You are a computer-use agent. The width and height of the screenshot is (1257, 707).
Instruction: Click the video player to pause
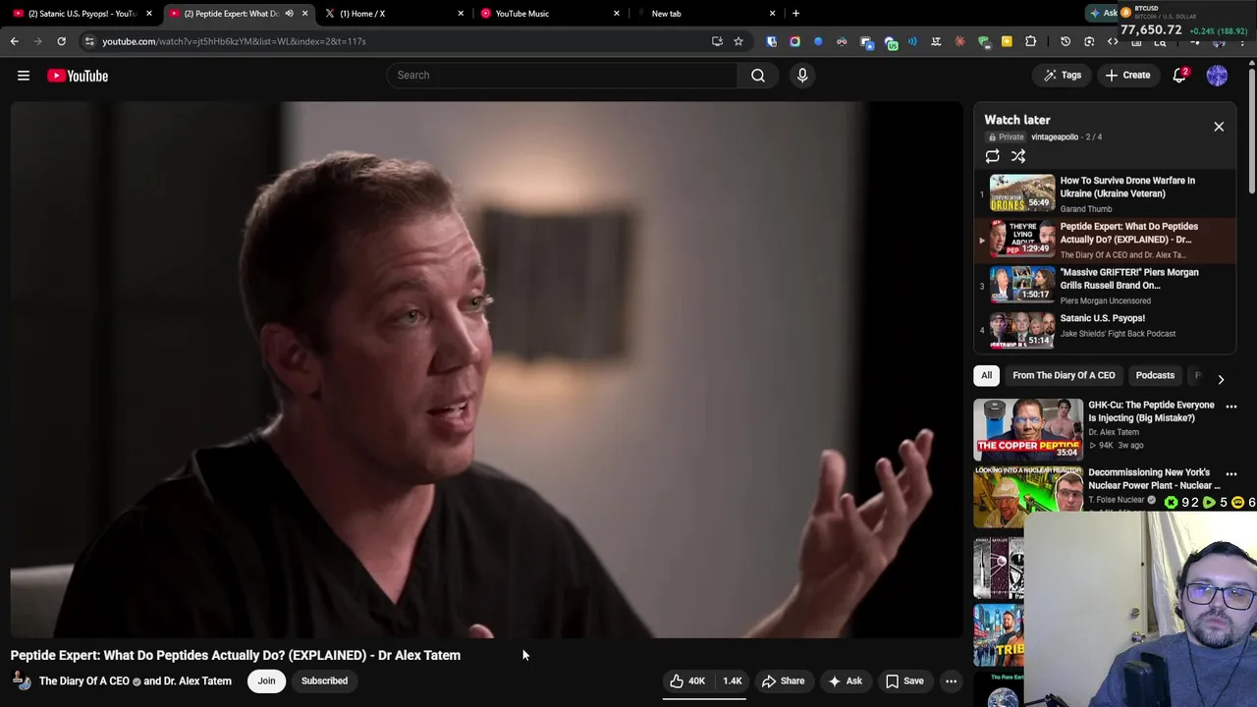click(x=486, y=369)
